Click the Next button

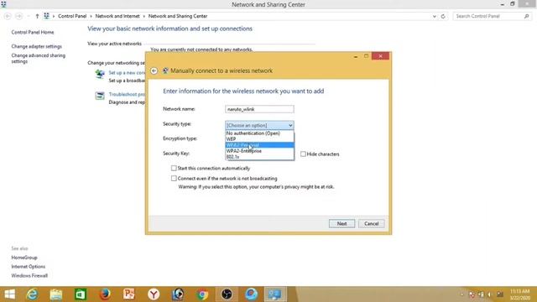click(x=341, y=224)
